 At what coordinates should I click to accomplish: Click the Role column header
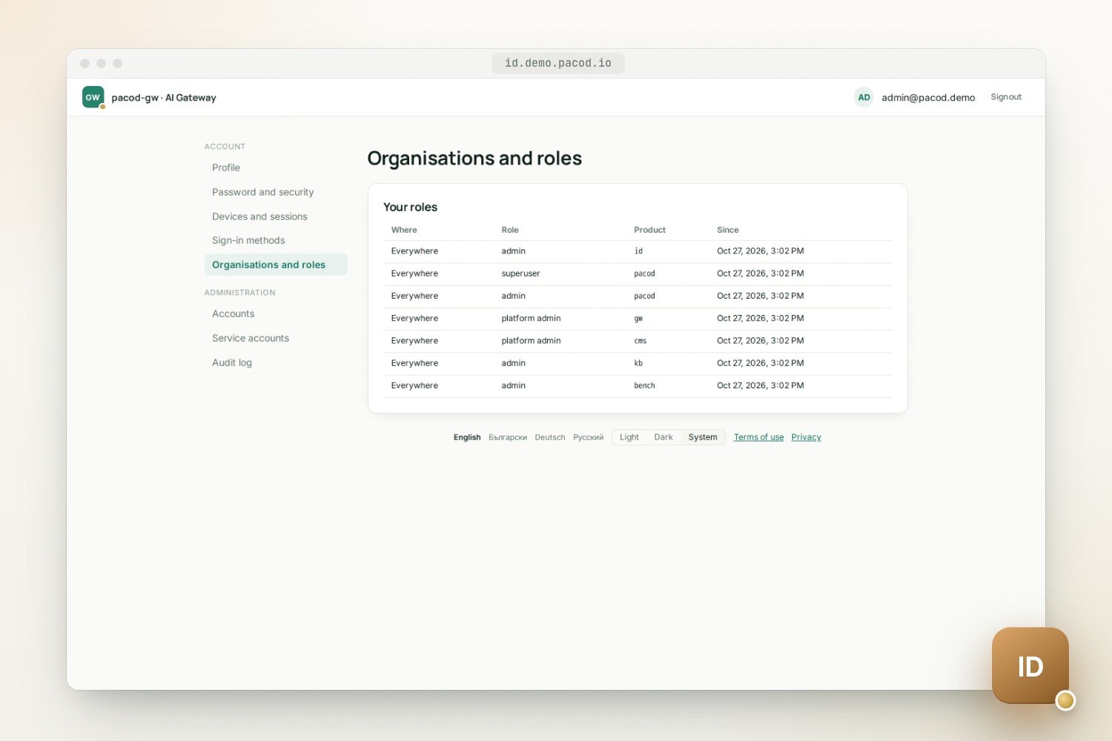(510, 230)
